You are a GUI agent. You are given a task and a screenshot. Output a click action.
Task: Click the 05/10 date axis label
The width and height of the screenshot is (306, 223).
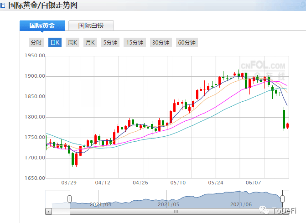[178, 183]
